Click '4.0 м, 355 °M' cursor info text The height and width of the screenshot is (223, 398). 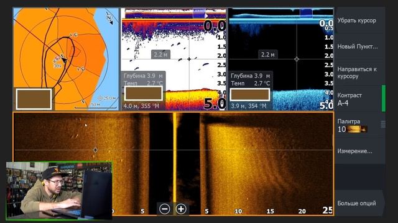[141, 106]
